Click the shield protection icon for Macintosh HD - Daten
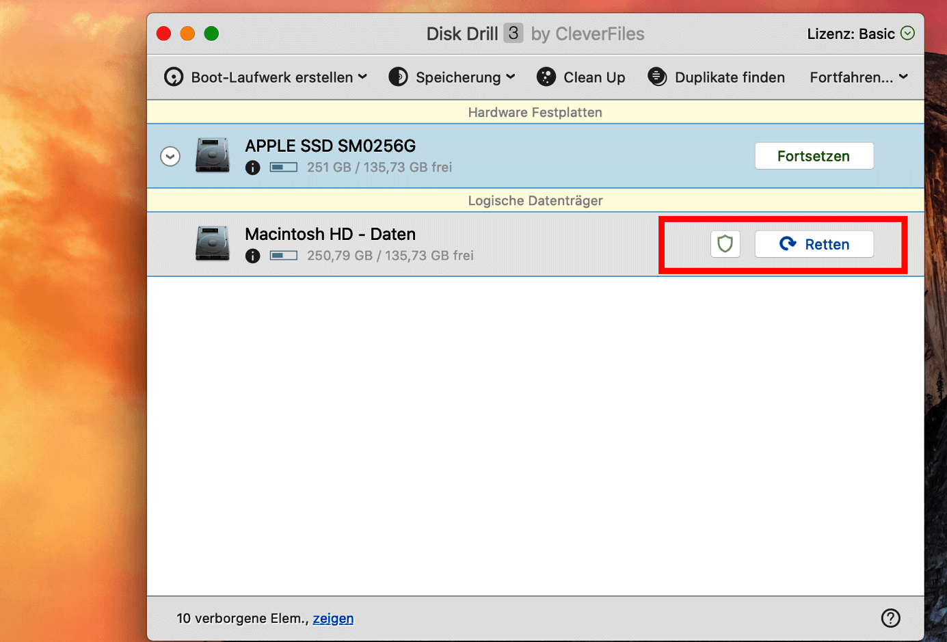Screen dimensions: 947x642 [x=725, y=244]
